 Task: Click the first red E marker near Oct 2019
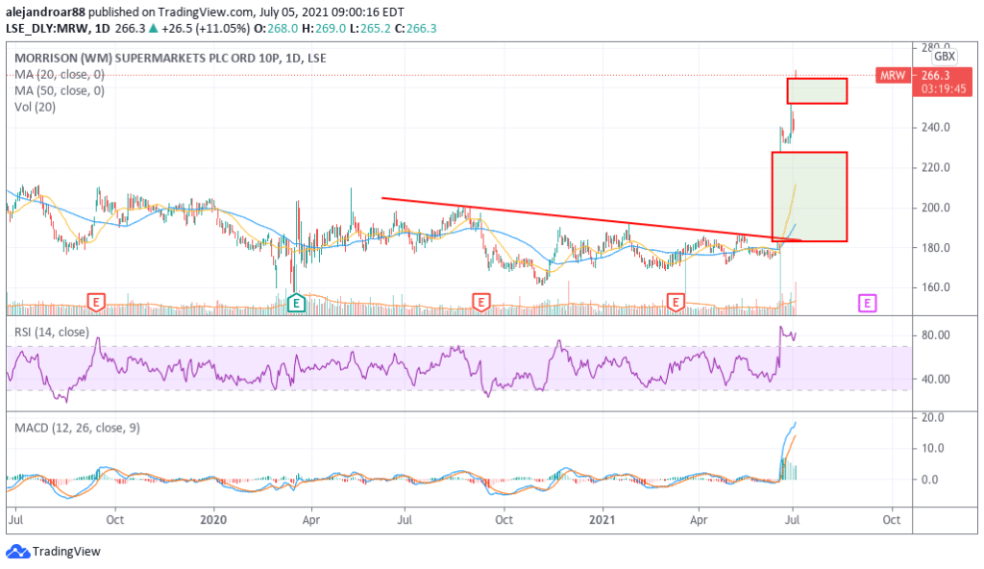pyautogui.click(x=96, y=303)
